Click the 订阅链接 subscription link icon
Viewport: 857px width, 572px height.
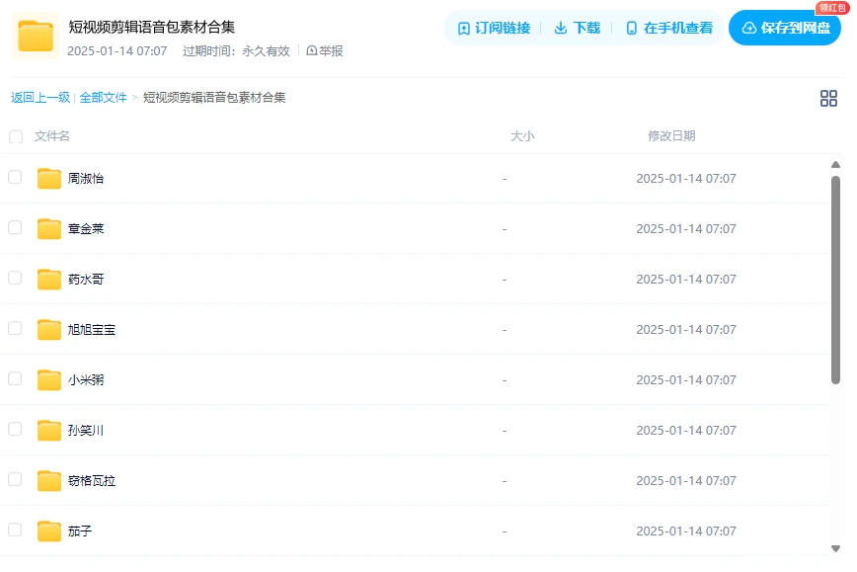click(462, 28)
